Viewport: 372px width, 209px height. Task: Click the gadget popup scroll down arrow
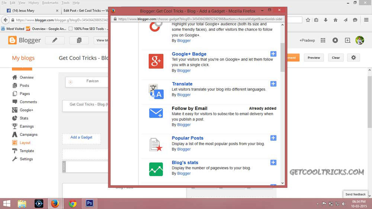point(282,183)
